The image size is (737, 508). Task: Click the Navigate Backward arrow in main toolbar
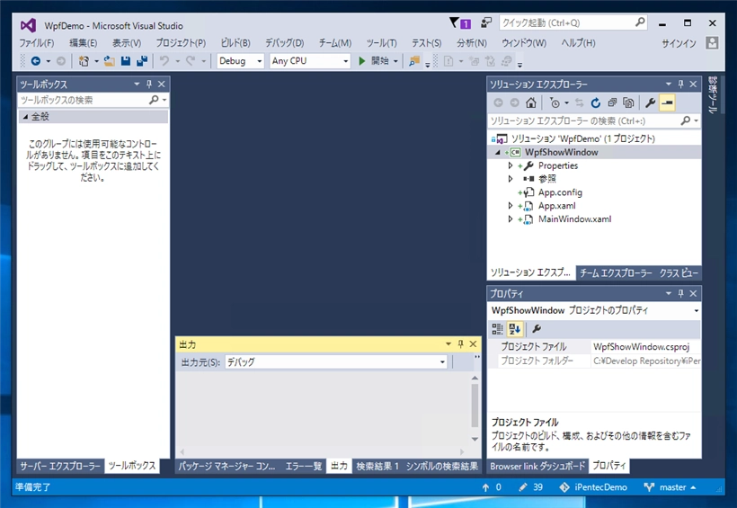36,61
